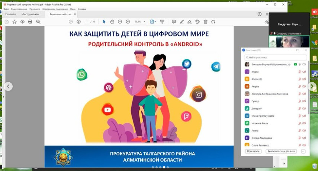
Task: Click the Пригласить button
Action: [x=253, y=151]
